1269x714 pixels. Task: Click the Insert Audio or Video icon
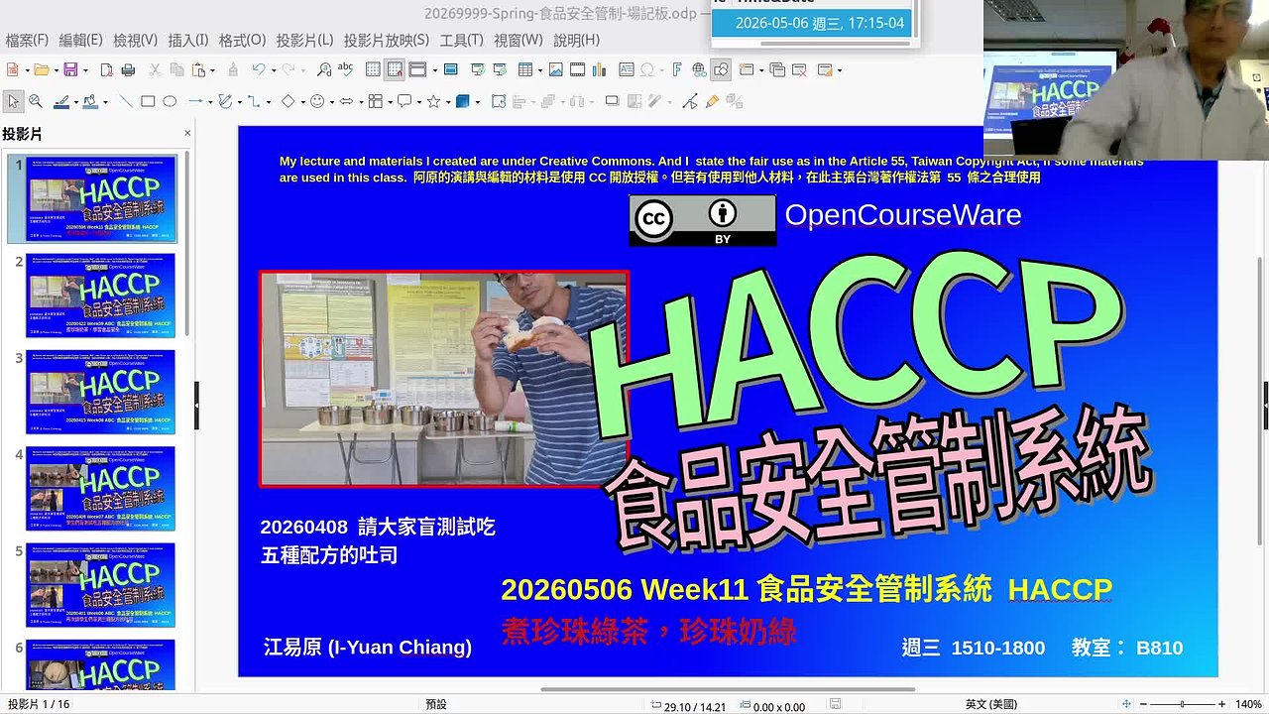coord(577,69)
